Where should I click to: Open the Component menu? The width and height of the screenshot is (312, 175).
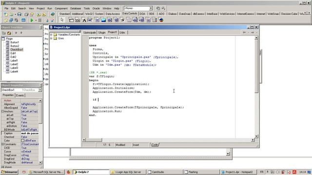[61, 8]
